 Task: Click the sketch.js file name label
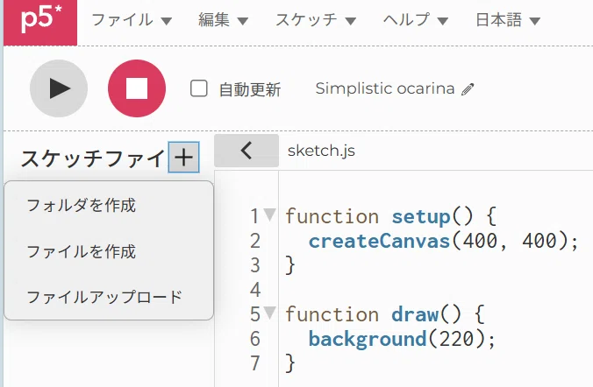coord(321,151)
